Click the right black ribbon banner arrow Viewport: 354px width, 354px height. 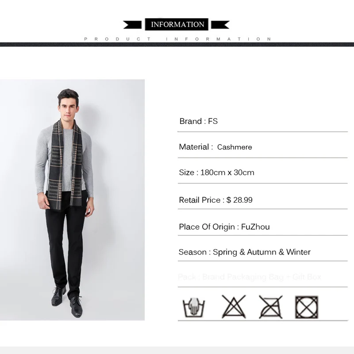pos(220,25)
